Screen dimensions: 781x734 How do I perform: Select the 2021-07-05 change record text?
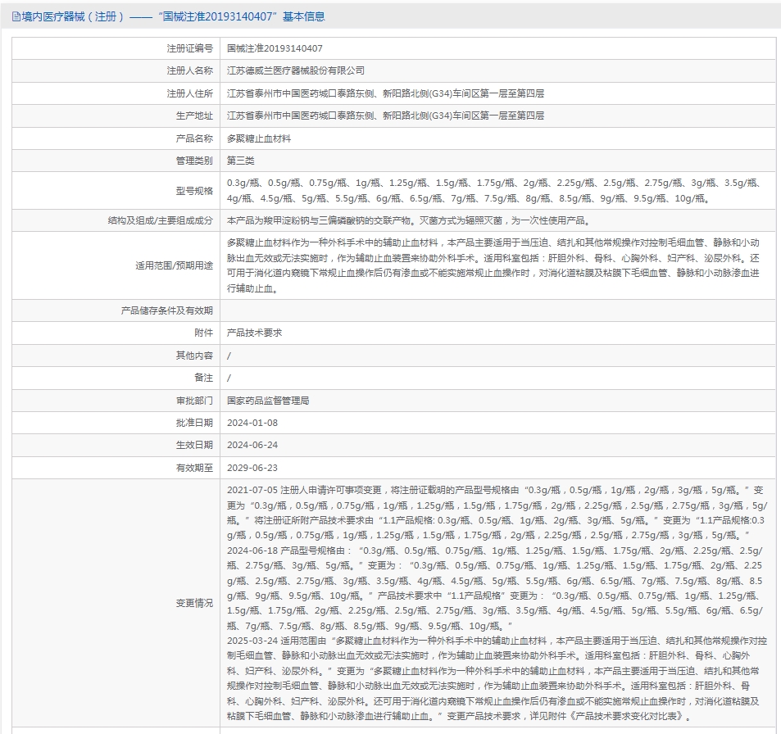click(x=497, y=512)
